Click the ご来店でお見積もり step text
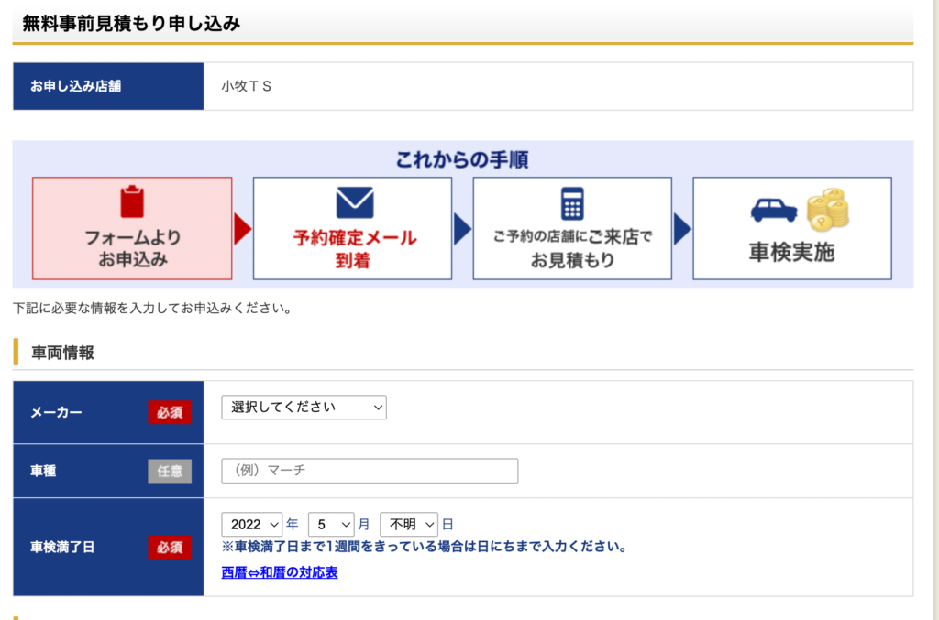 tap(572, 248)
